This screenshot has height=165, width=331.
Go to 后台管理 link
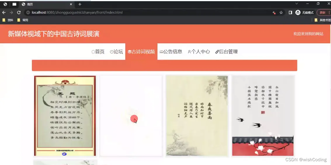[226, 52]
